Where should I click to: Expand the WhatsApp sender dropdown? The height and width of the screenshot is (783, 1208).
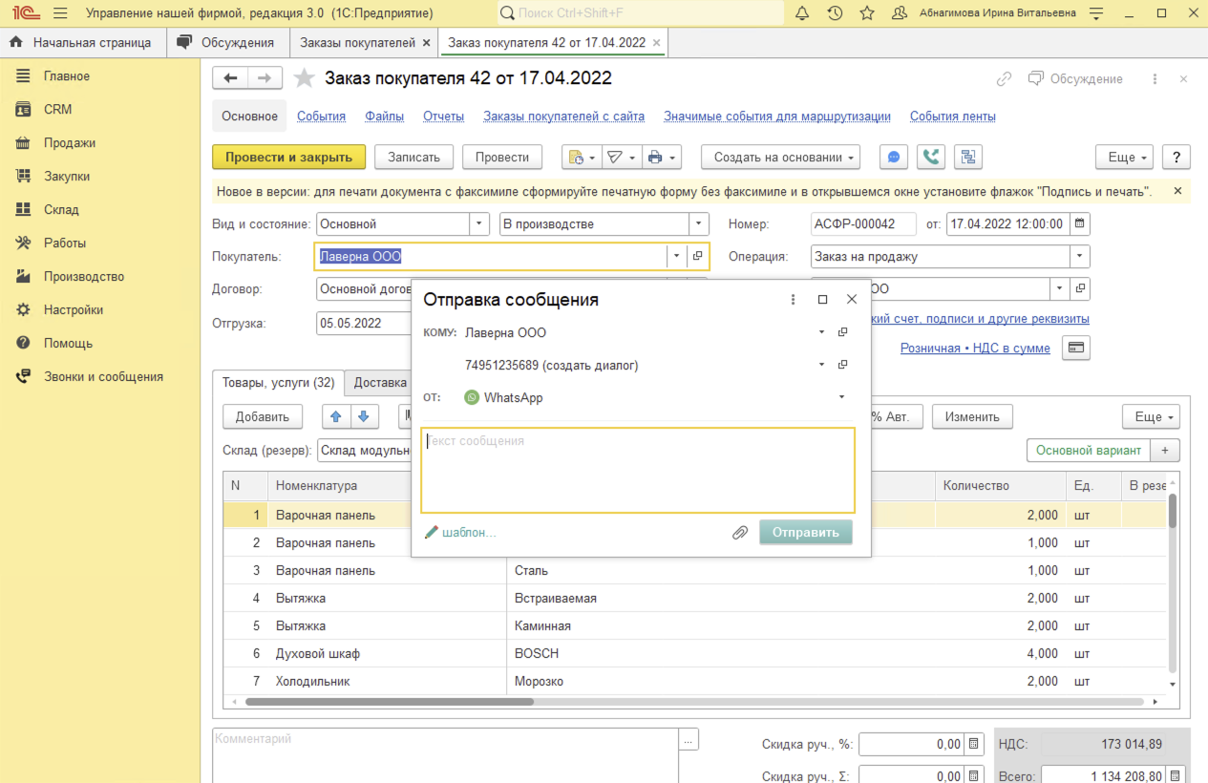tap(841, 397)
